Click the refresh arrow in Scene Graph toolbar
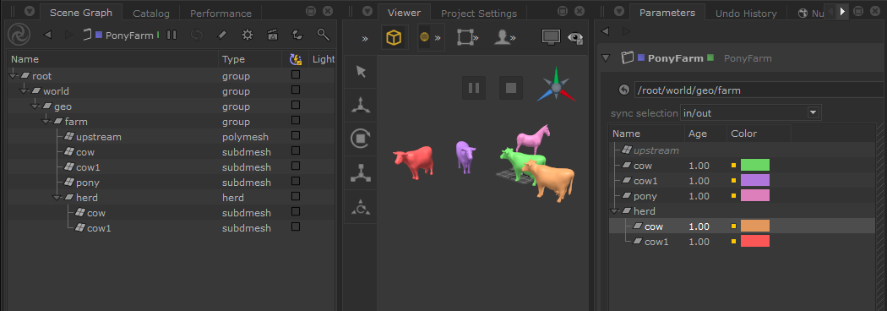887x311 pixels. tap(197, 35)
